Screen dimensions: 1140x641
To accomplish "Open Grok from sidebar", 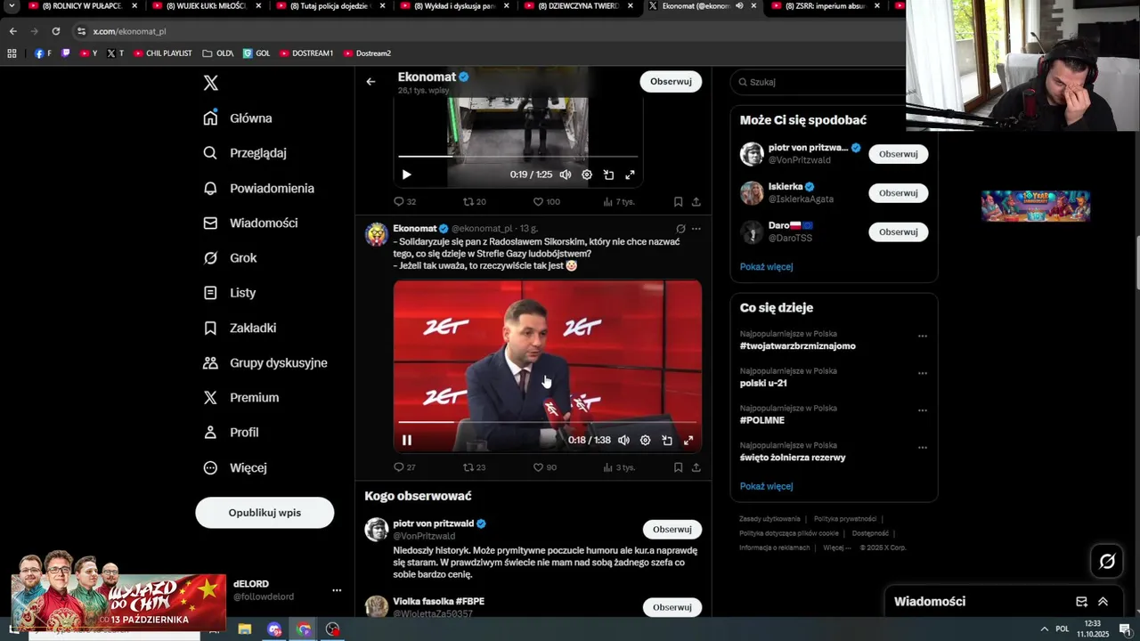I will pos(230,258).
